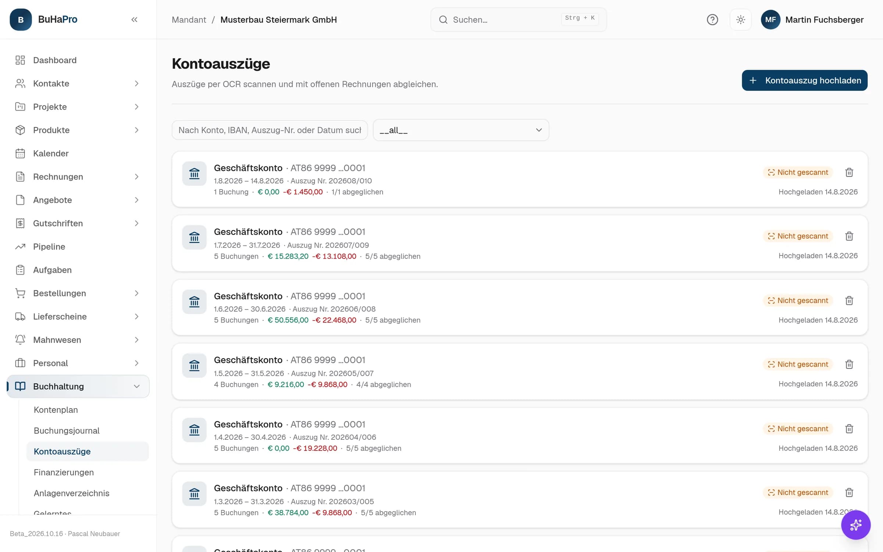Screen dimensions: 883x552
Task: Collapse the sidebar with the double-chevron icon
Action: pyautogui.click(x=134, y=20)
